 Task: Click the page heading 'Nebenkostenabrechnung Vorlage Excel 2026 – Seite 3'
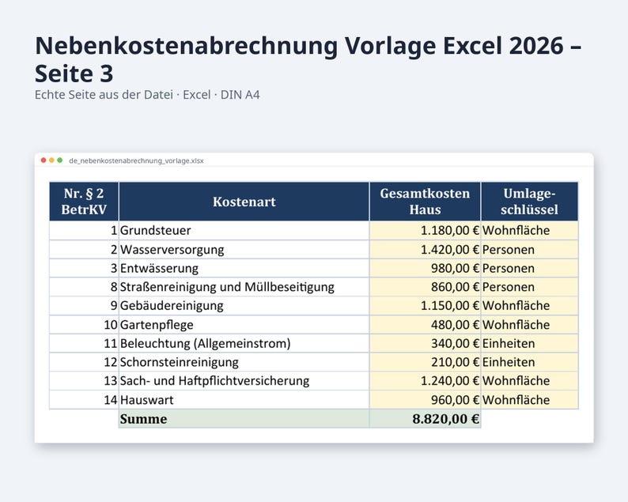tap(308, 59)
